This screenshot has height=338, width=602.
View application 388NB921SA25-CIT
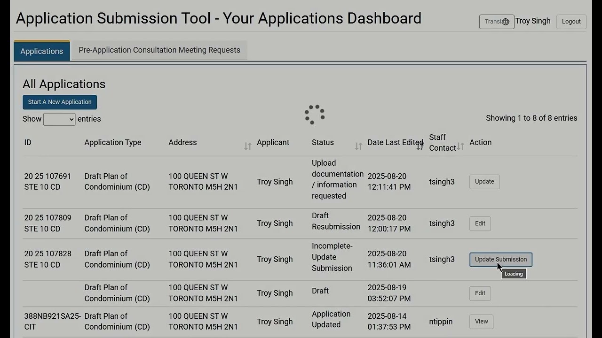point(481,322)
